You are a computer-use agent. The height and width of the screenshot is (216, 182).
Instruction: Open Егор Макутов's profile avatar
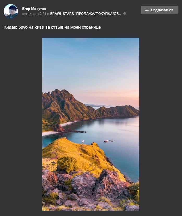pos(11,11)
